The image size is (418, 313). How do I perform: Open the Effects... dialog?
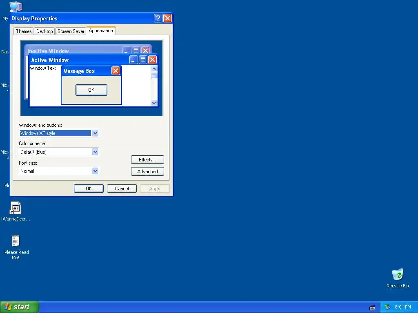tap(147, 160)
